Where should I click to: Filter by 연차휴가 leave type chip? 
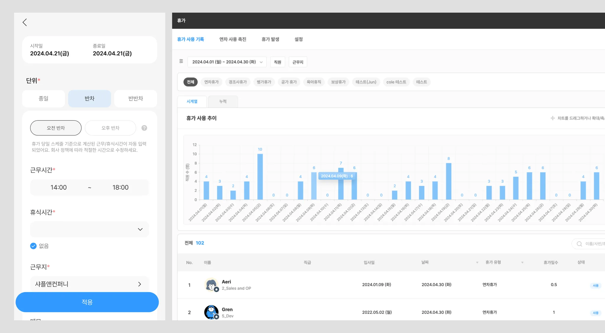click(212, 82)
